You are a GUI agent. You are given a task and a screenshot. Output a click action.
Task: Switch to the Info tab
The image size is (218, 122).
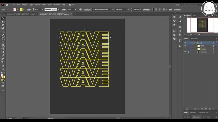tap(195, 16)
